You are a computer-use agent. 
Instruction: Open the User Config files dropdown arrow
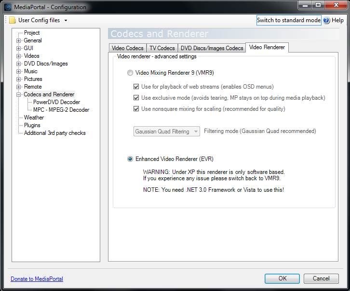66,21
